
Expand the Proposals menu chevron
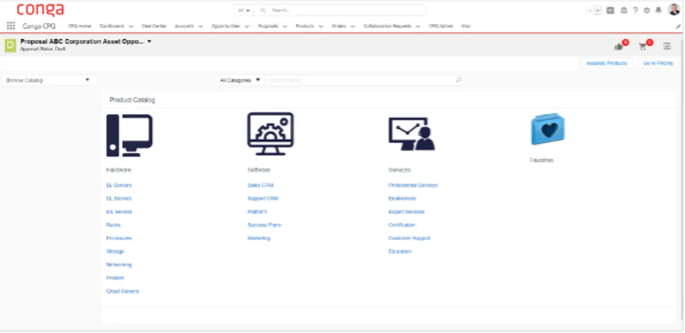[x=284, y=26]
